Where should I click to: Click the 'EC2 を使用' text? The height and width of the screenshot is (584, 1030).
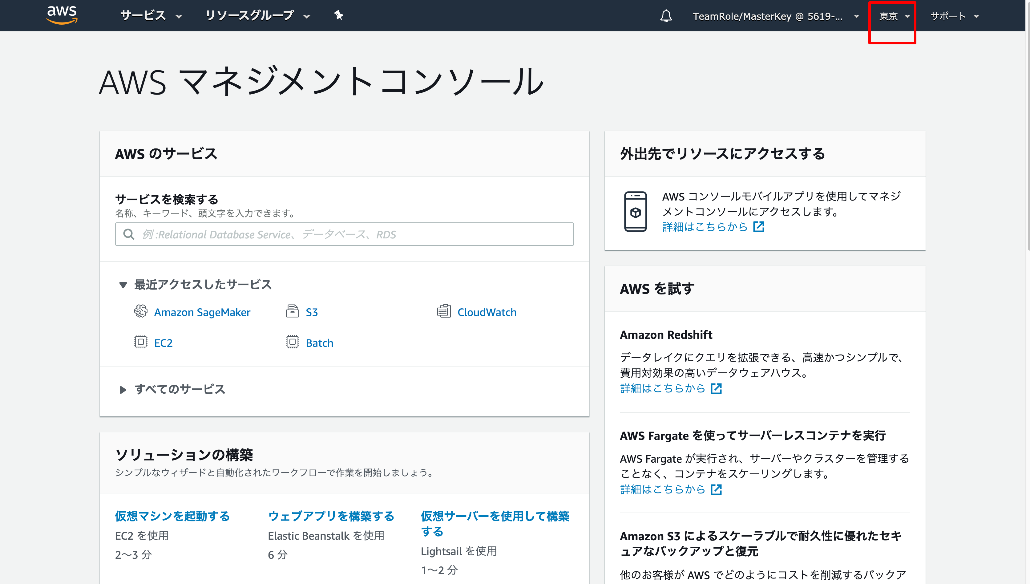click(142, 536)
